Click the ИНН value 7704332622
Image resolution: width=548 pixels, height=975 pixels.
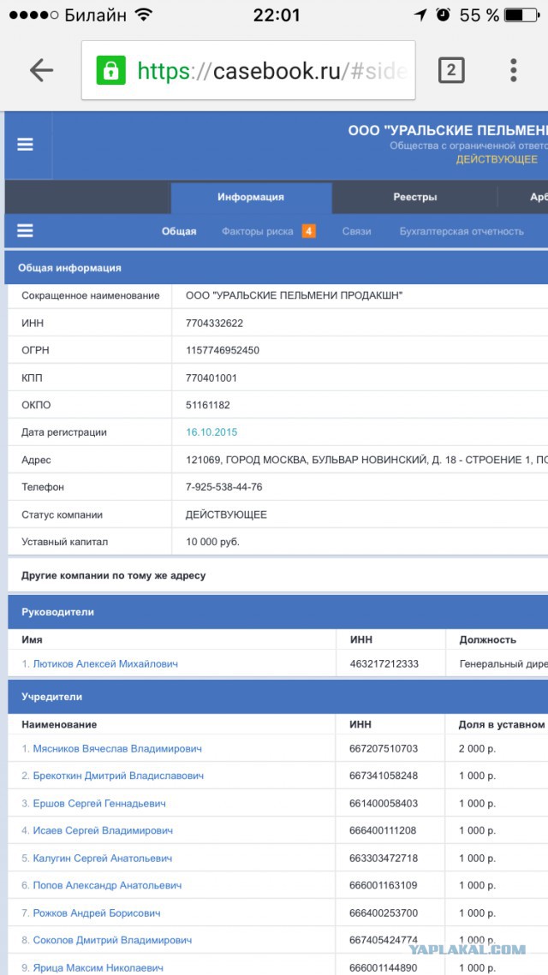[x=215, y=324]
